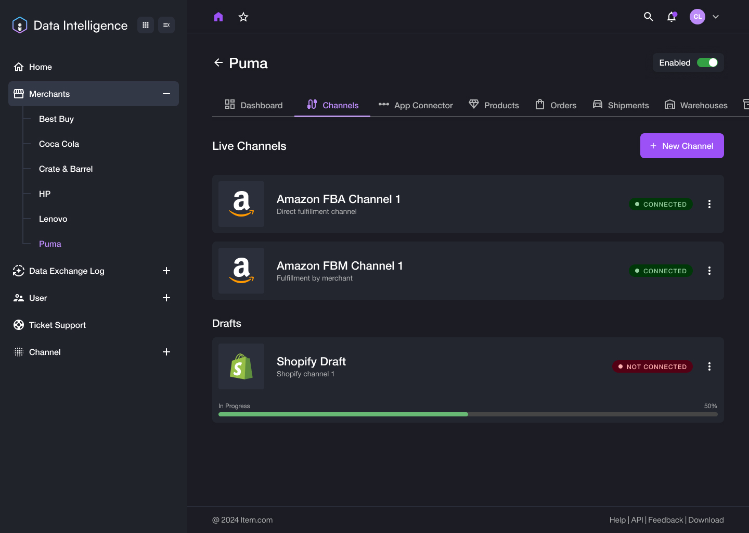
Task: Go to the Products tab
Action: point(494,105)
